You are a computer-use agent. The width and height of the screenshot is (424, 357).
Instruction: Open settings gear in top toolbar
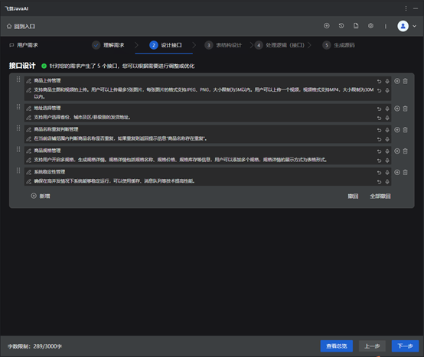tap(370, 26)
